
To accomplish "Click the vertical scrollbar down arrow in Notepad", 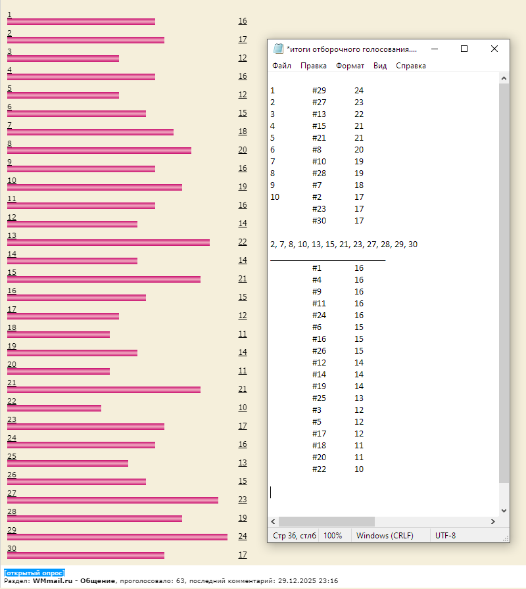I will [504, 510].
